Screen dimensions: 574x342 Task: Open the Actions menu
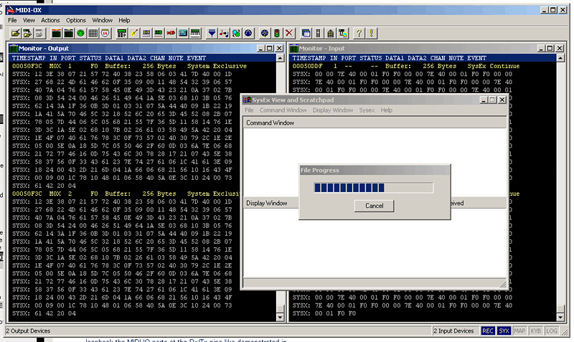point(50,20)
